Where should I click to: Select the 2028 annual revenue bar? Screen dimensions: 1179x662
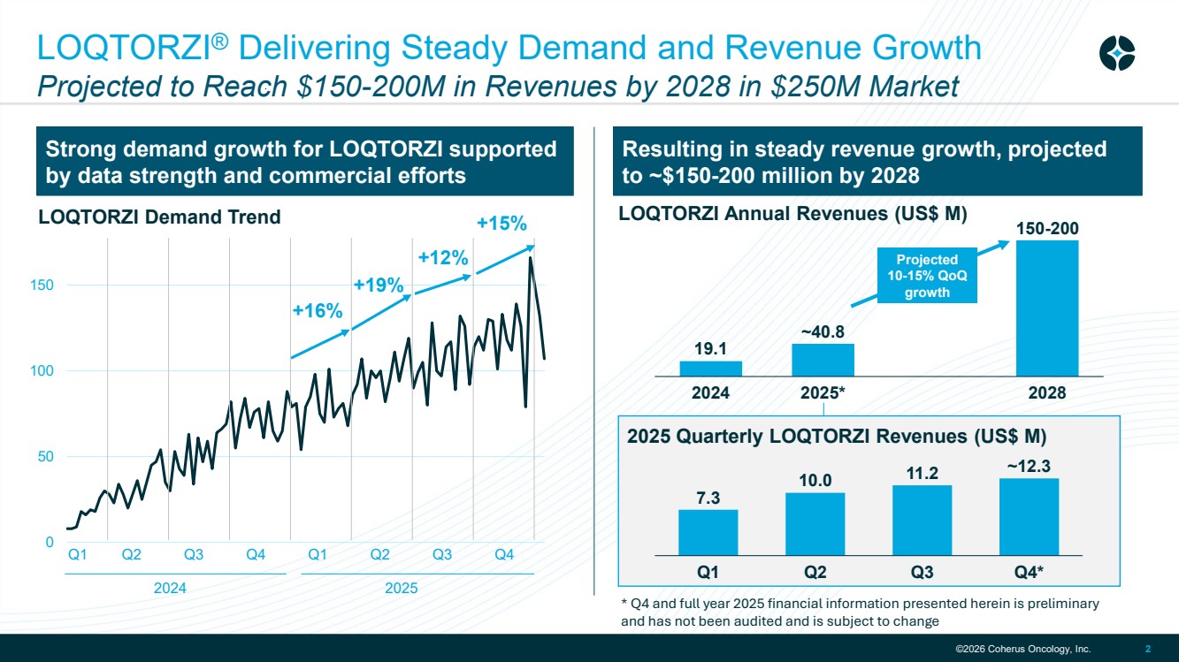point(1047,308)
